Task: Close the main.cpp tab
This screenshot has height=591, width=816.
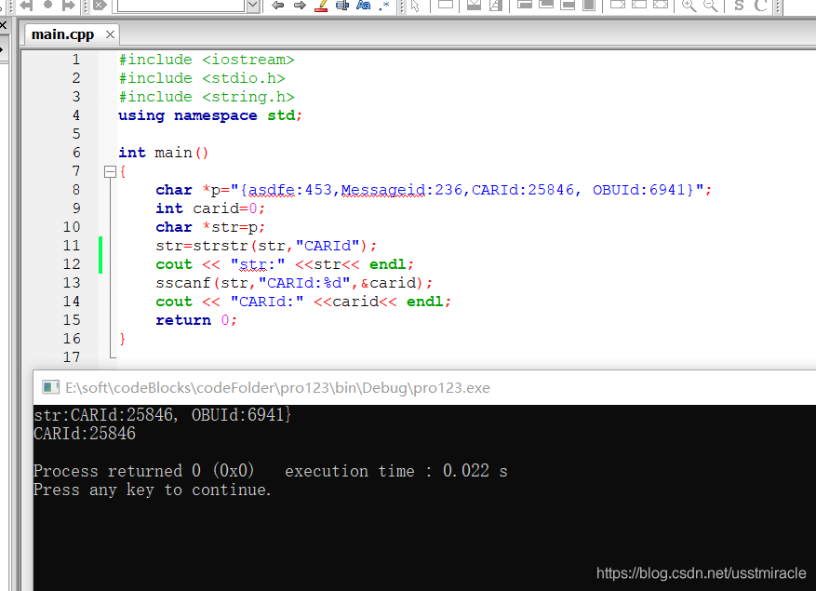Action: tap(110, 34)
